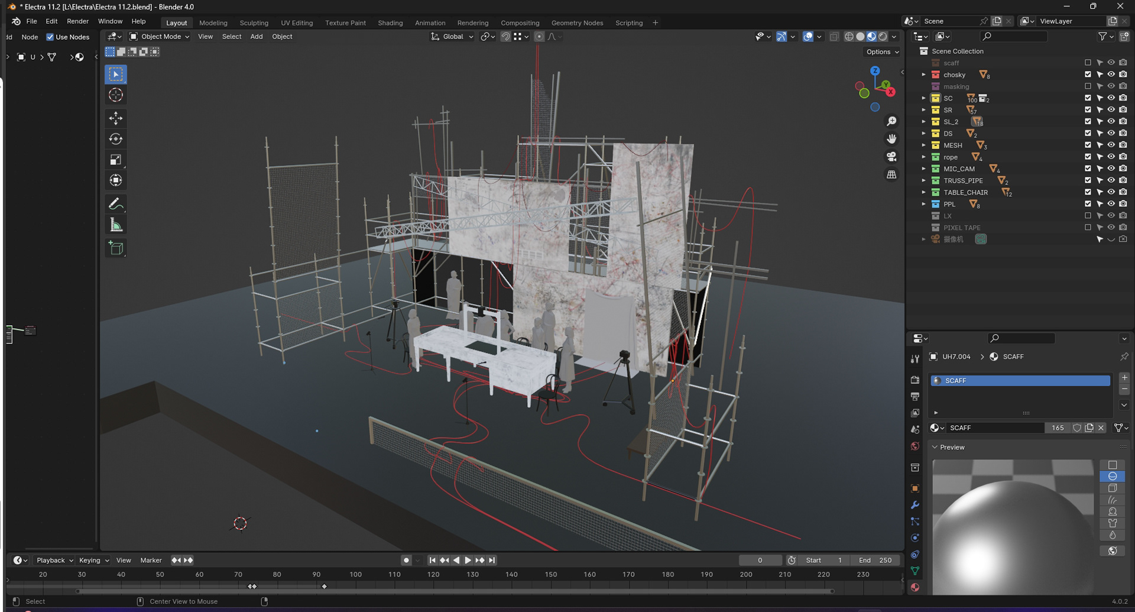
Task: Switch to solid viewport shading
Action: pyautogui.click(x=860, y=37)
